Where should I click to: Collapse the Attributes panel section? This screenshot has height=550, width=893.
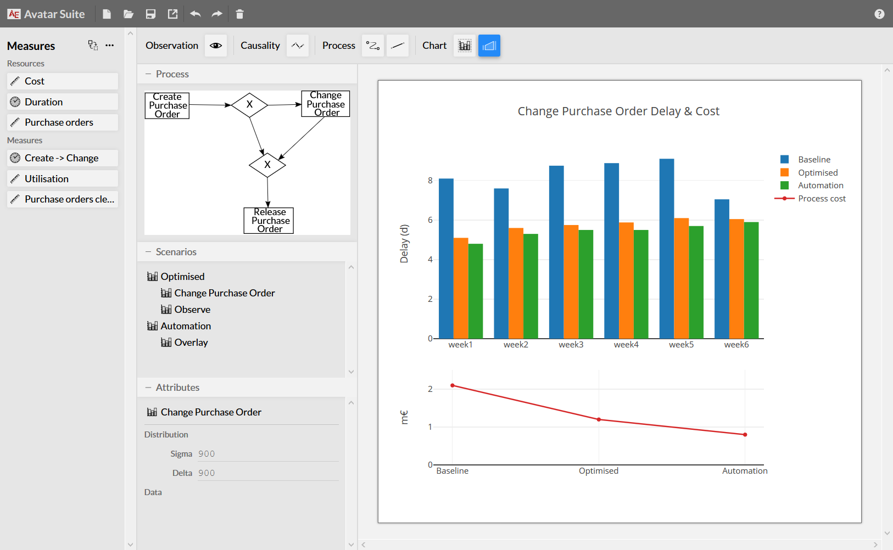[148, 388]
